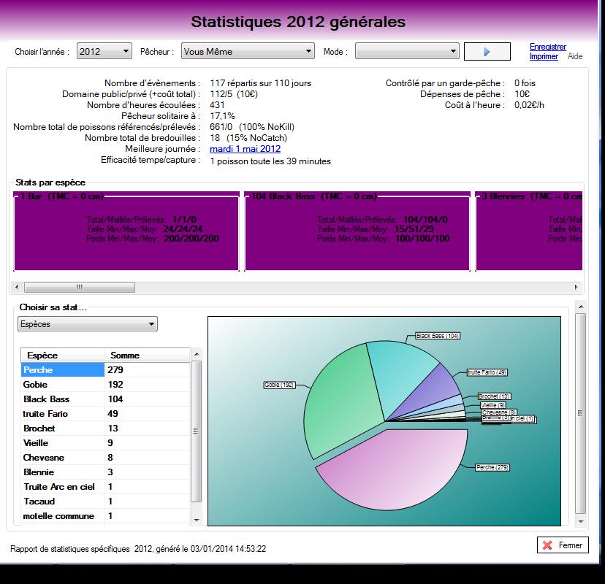Click the Enregistrer link

click(x=547, y=47)
